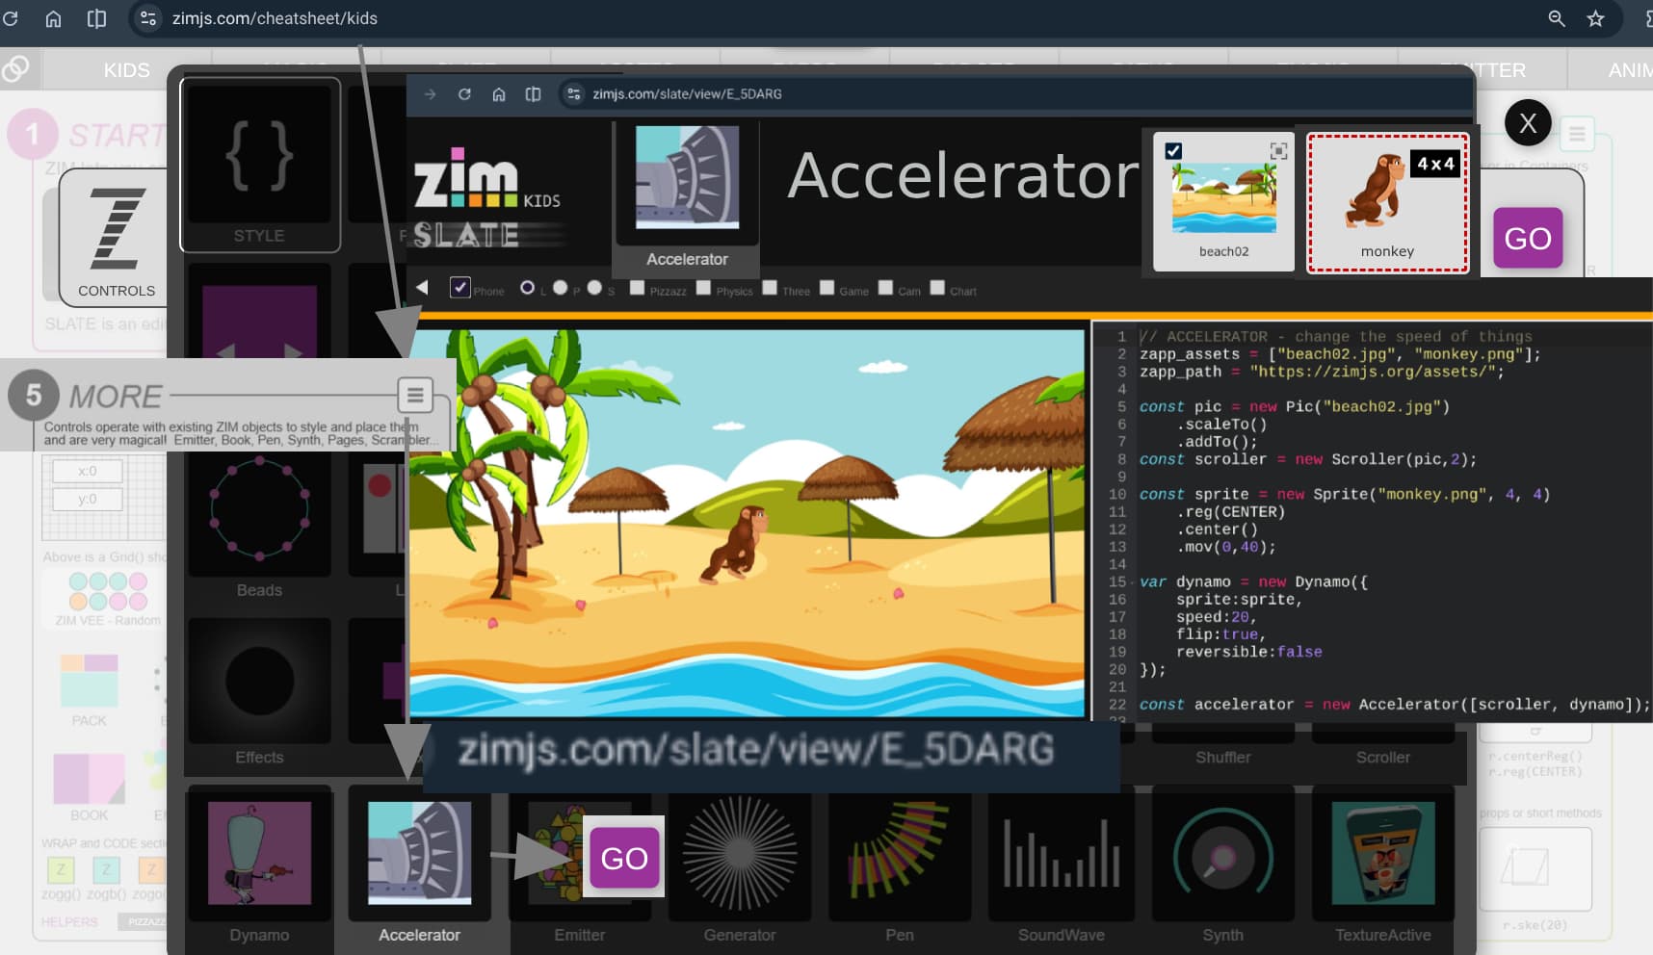Click the GO button beside the monkey asset

coord(1528,238)
